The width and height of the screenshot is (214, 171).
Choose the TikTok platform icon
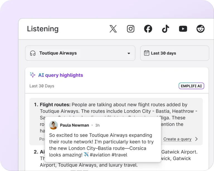click(x=166, y=29)
